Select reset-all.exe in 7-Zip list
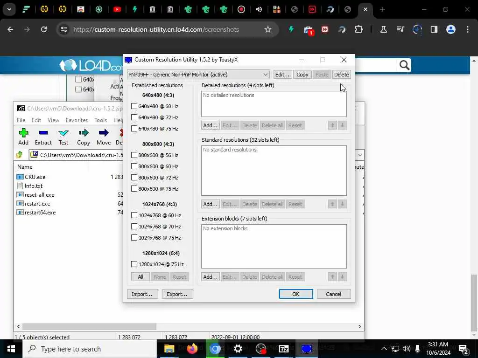The width and height of the screenshot is (478, 358). [x=39, y=195]
